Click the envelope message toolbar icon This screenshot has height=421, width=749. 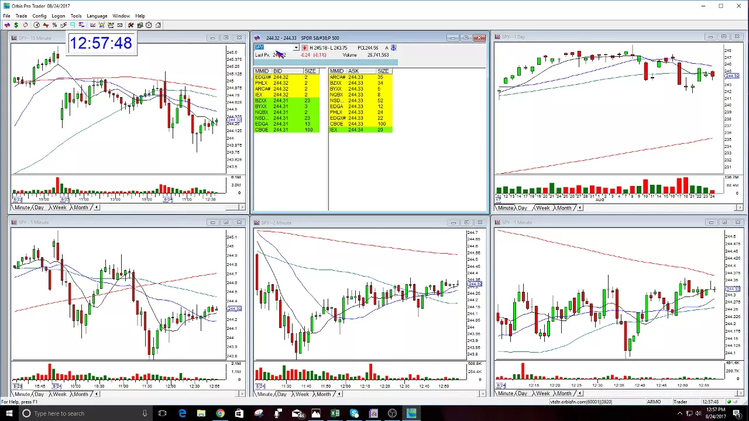click(x=120, y=25)
